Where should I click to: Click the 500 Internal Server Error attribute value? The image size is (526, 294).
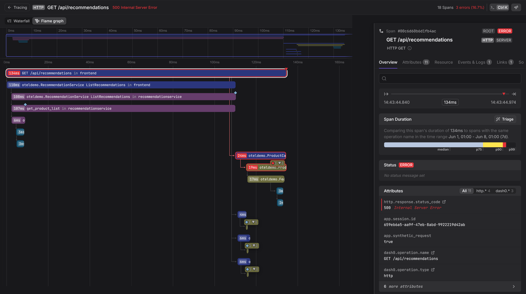point(412,208)
